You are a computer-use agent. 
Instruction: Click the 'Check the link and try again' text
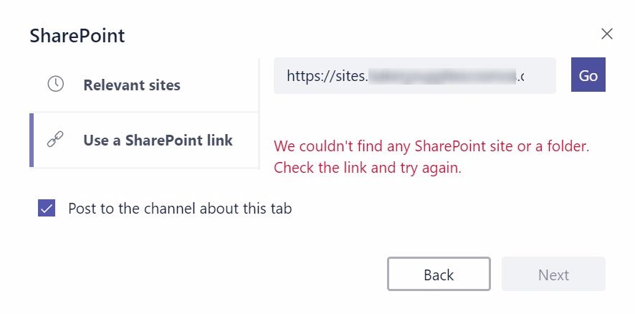click(368, 167)
